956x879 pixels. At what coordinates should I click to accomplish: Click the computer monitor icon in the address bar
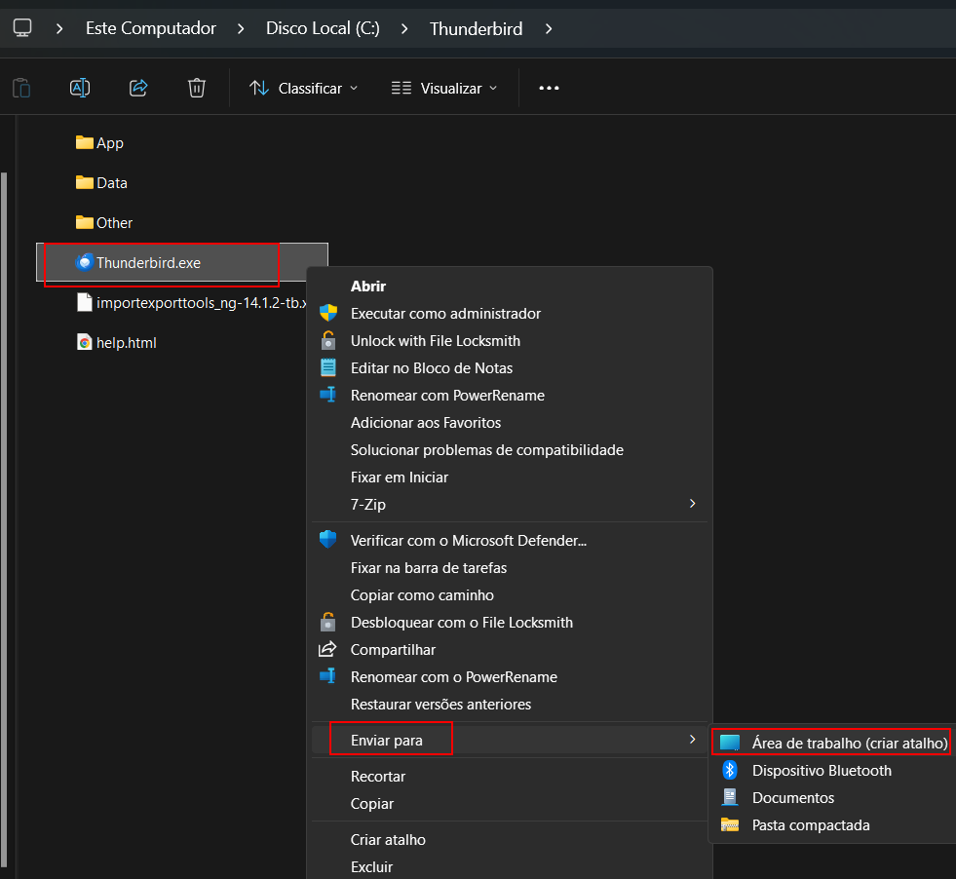pos(22,28)
